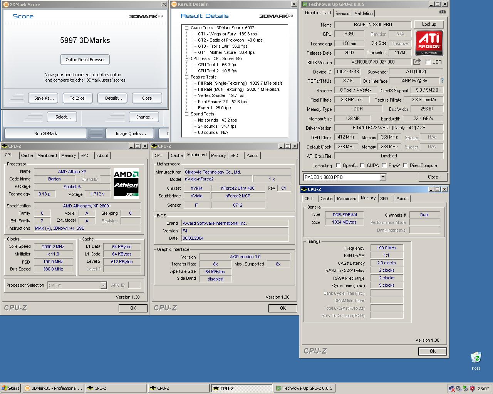Click the AMD Athlon XP logo image
Image resolution: width=493 pixels, height=394 pixels.
(126, 184)
